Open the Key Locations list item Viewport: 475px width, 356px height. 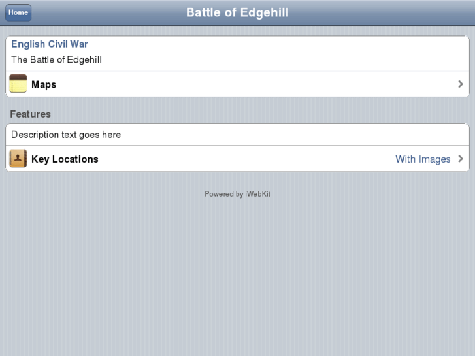pyautogui.click(x=238, y=159)
